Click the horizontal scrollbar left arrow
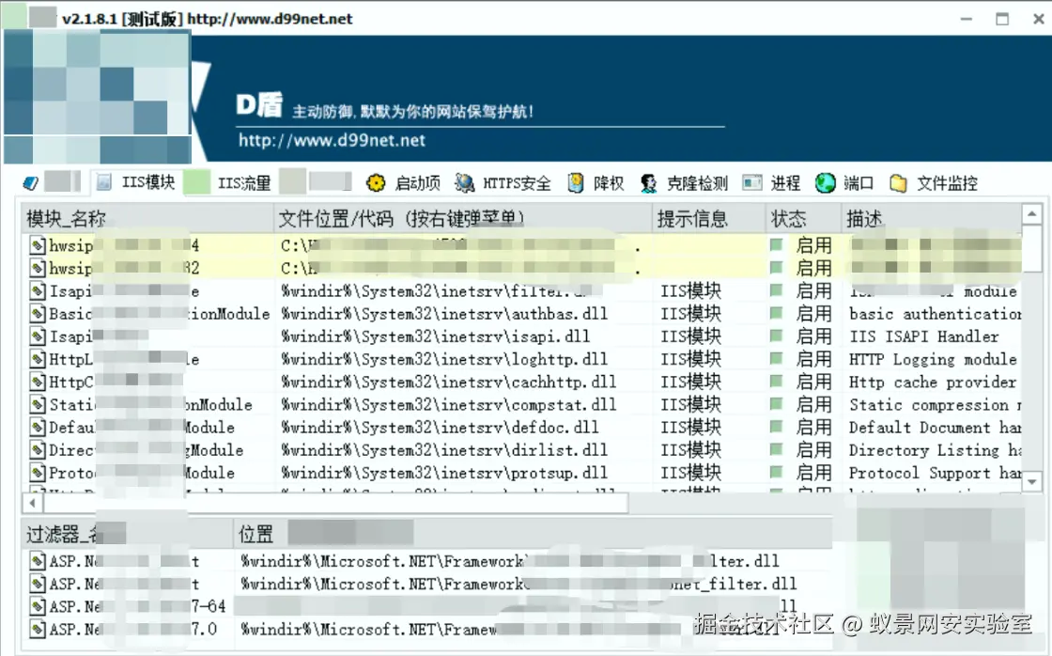Viewport: 1052px width, 656px height. click(32, 502)
